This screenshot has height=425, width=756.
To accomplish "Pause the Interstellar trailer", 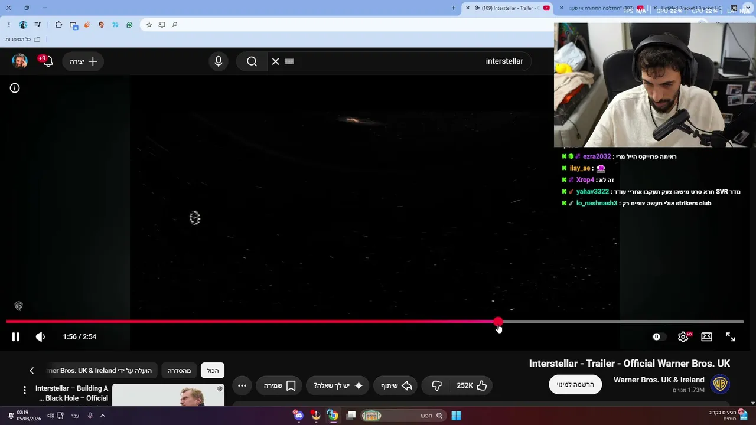I will point(16,337).
